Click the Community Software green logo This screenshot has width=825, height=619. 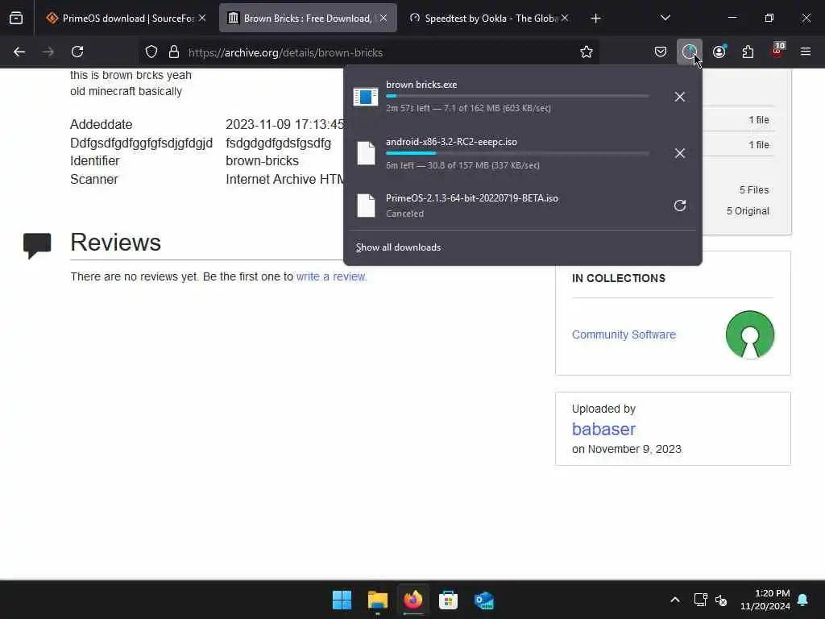pos(750,334)
